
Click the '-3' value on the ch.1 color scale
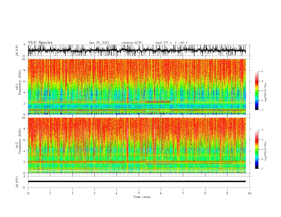click(x=261, y=71)
